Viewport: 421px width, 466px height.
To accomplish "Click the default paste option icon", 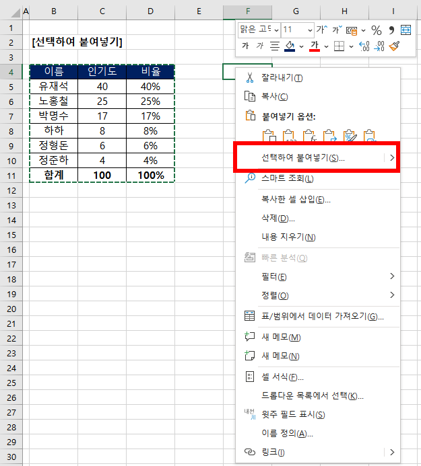I will [x=269, y=136].
